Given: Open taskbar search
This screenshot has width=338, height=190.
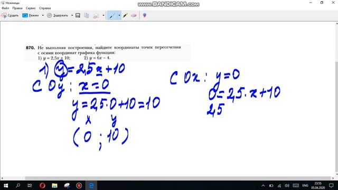Looking at the screenshot, I should [18, 185].
